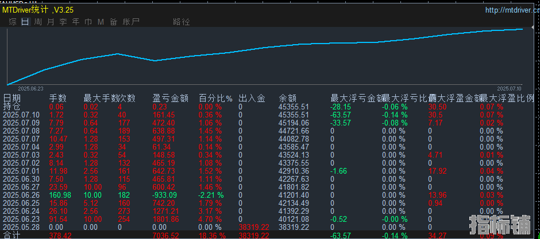This screenshot has width=540, height=239.
Task: Click the 34.27 total floating profit cell
Action: (x=437, y=236)
